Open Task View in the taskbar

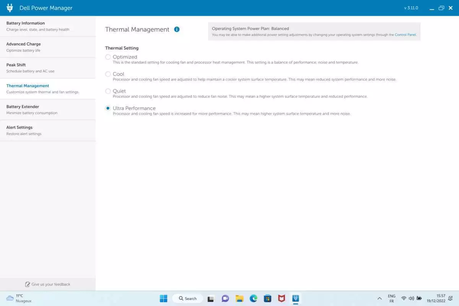(x=211, y=298)
